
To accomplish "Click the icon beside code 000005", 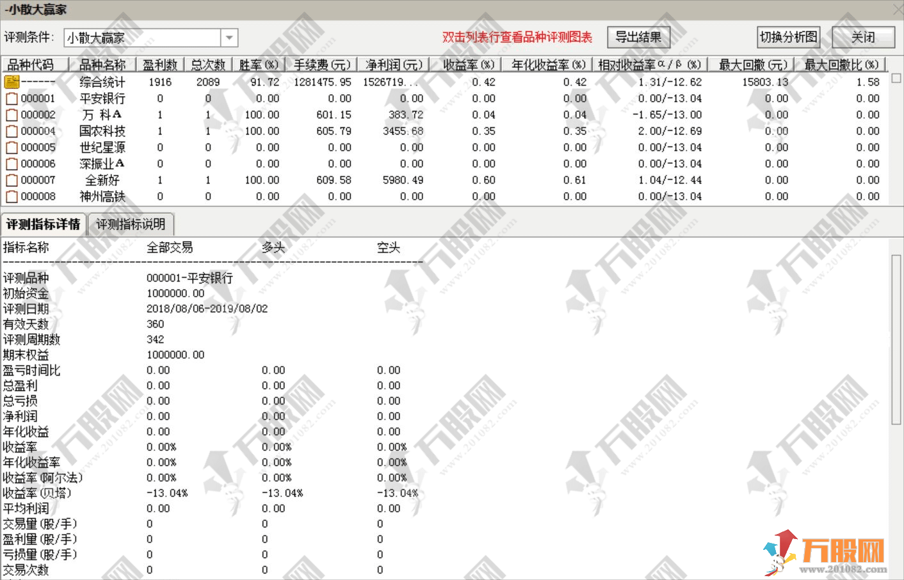I will [x=12, y=148].
